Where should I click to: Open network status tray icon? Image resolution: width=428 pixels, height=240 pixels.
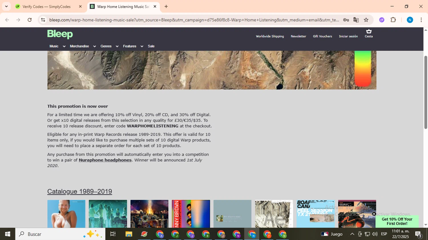[367, 234]
